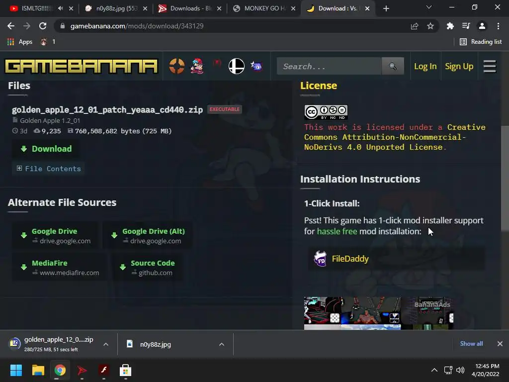Mute the ISMLTG tab audio icon
The height and width of the screenshot is (382, 509).
click(60, 8)
